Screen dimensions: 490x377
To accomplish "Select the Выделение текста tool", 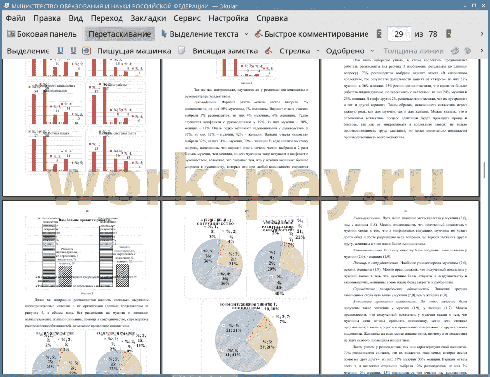I will (x=199, y=34).
